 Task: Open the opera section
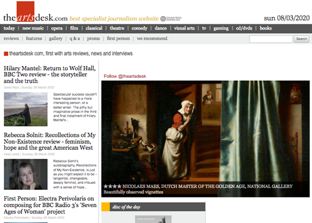[57, 28]
